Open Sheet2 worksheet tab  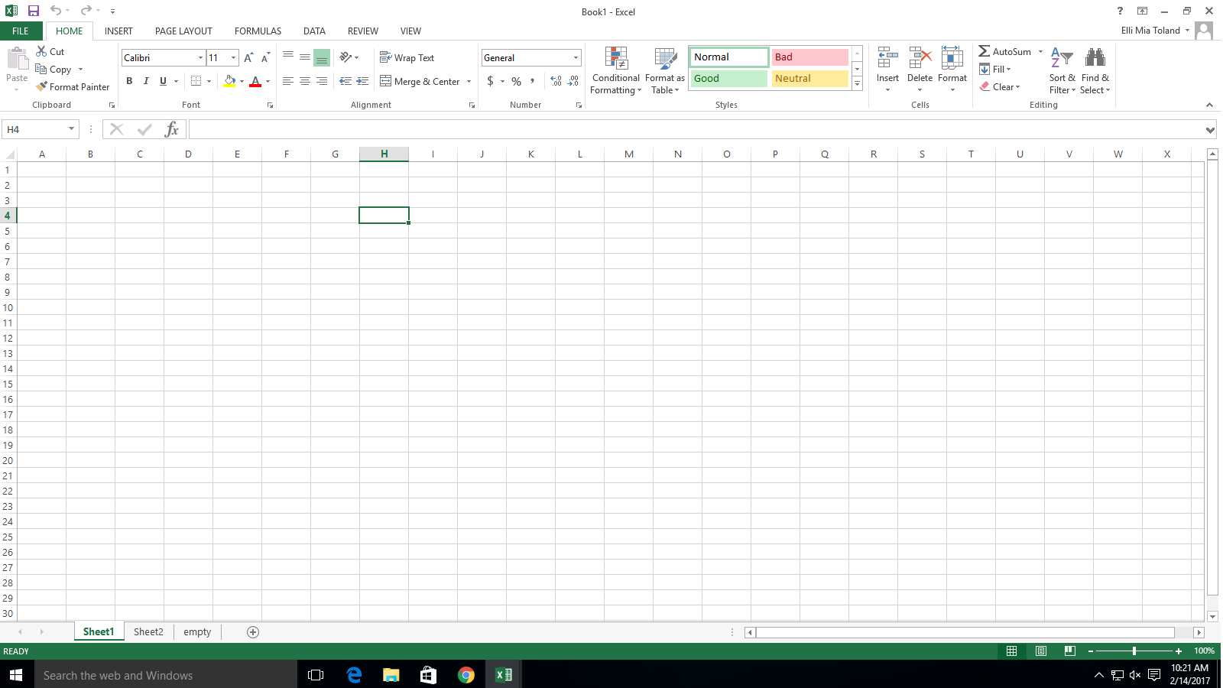[x=148, y=631]
